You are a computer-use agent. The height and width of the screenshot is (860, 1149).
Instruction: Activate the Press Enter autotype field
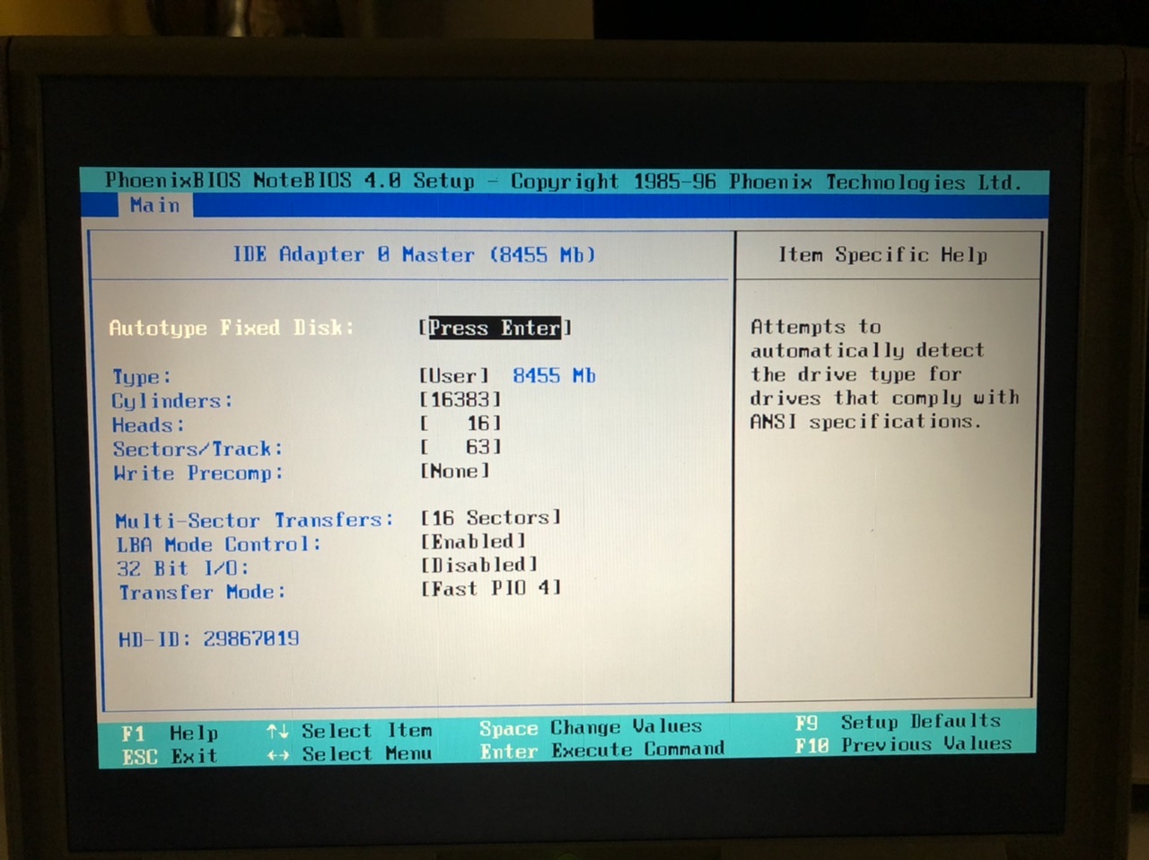495,328
